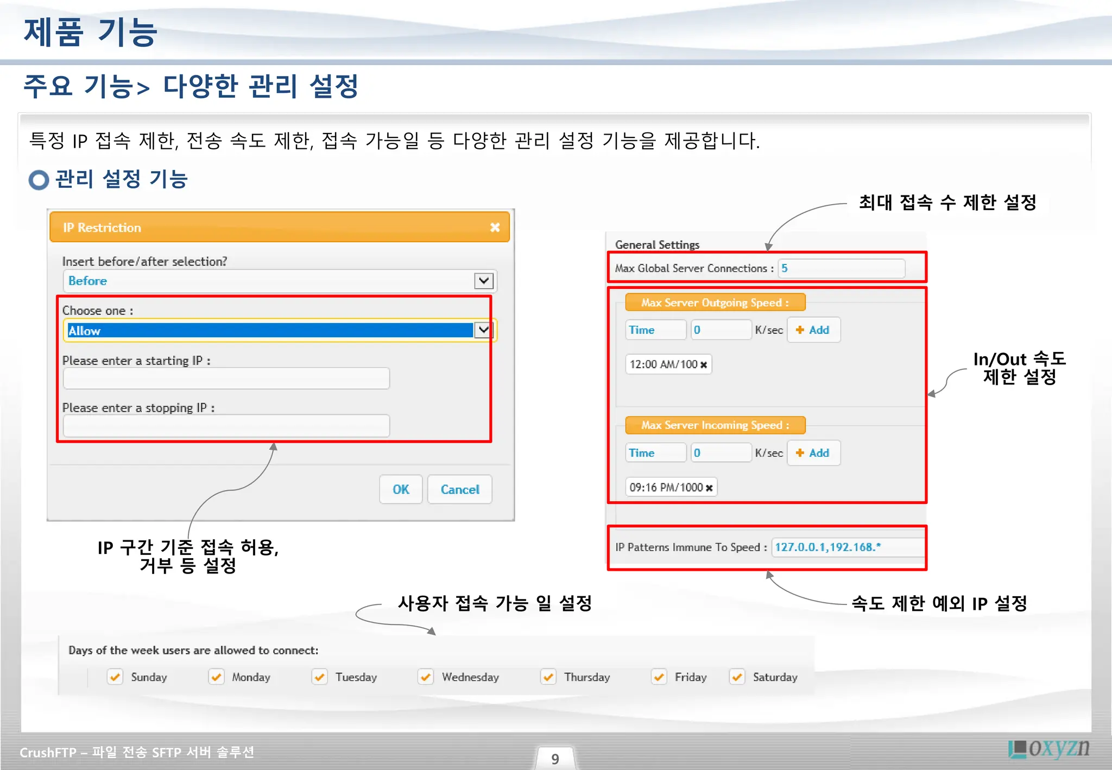1112x770 pixels.
Task: Click K/sec value field under Outgoing Speed
Action: tap(721, 330)
